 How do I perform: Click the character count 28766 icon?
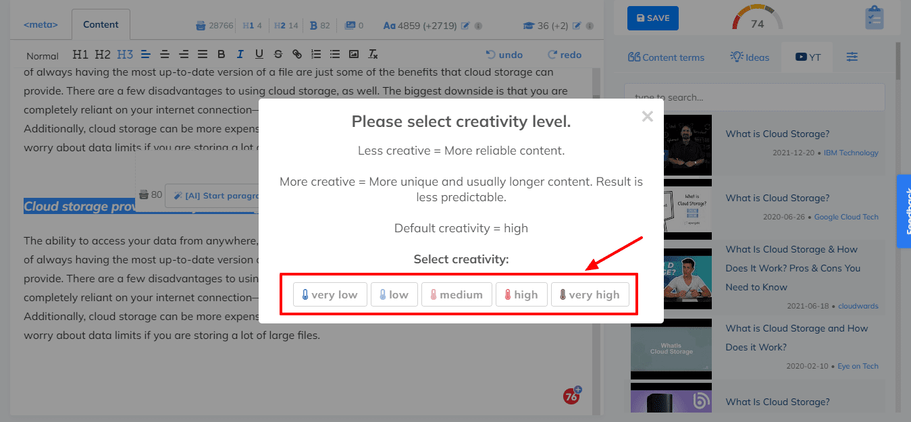point(200,26)
